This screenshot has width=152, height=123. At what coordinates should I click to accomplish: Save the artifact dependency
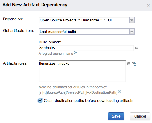116,116
